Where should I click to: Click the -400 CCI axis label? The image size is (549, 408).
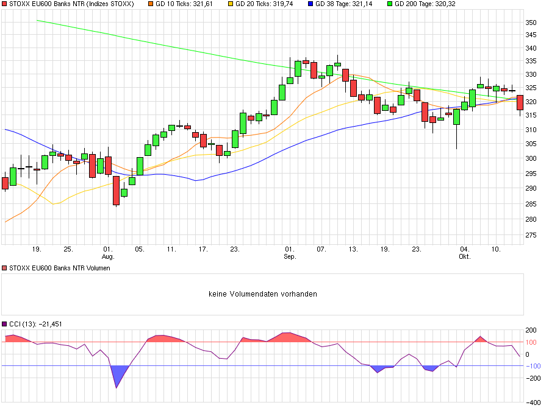click(533, 403)
